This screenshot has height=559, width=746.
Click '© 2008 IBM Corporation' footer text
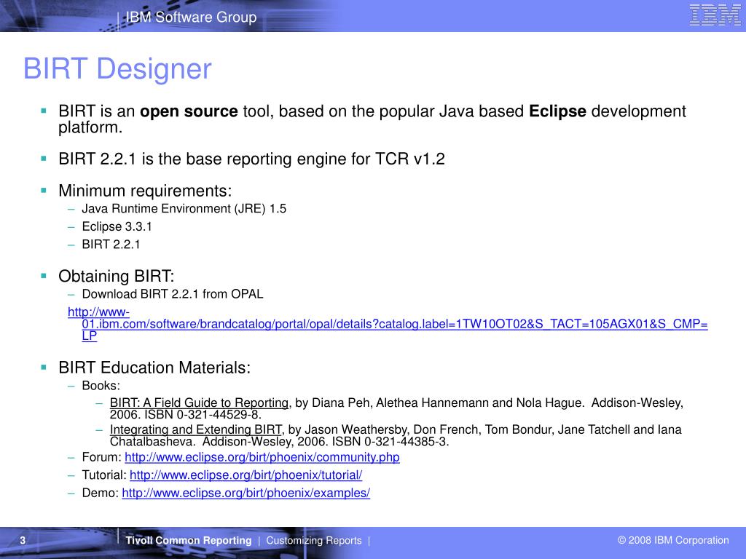pyautogui.click(x=673, y=540)
